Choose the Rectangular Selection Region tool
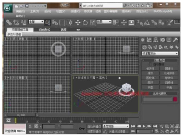The height and width of the screenshot is (138, 183). 62,23
